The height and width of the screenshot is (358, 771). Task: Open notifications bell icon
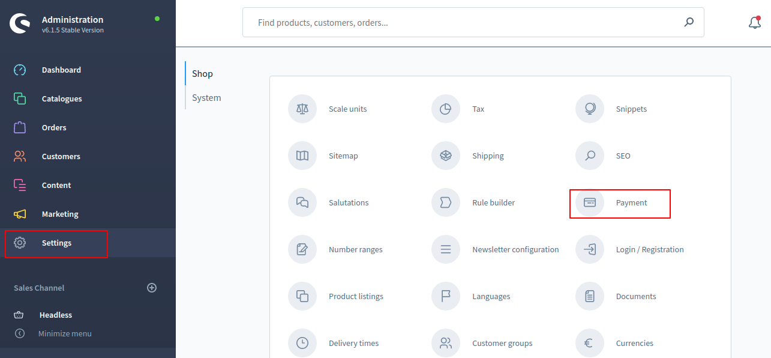pos(755,23)
